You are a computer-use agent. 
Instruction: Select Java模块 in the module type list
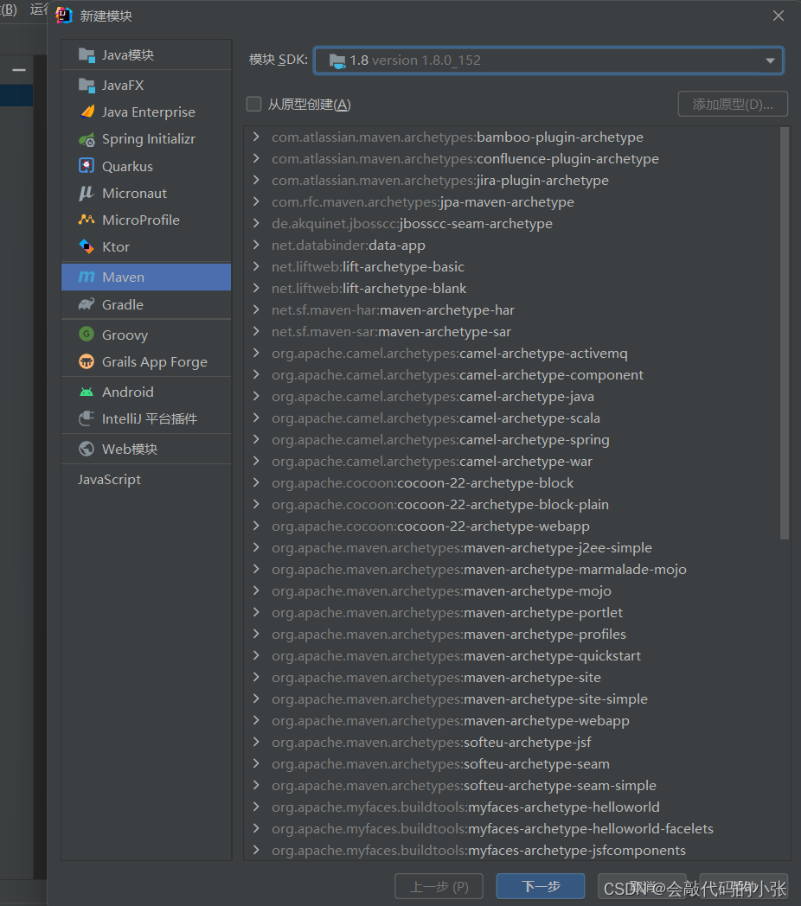(x=146, y=54)
